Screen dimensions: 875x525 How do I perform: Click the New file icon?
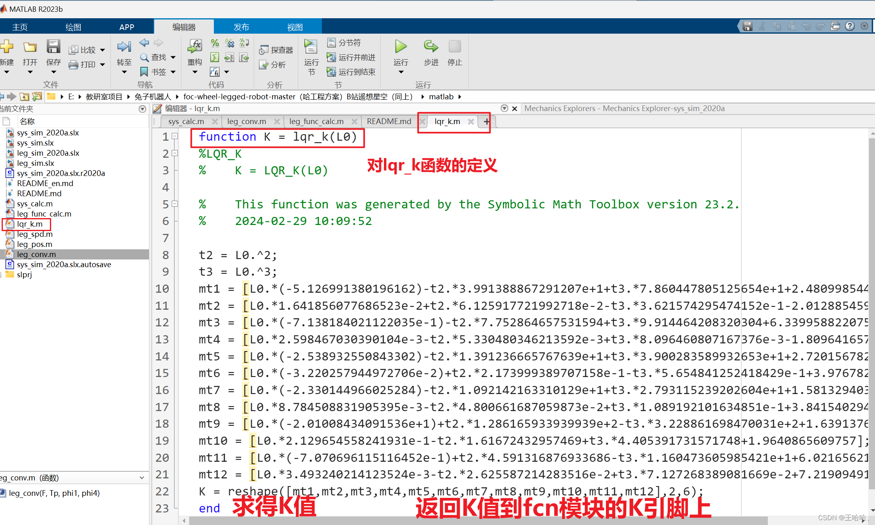click(x=6, y=47)
